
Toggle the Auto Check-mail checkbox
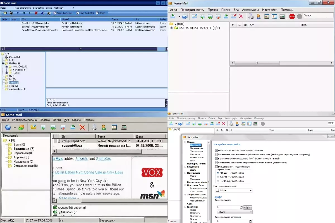(55, 13)
